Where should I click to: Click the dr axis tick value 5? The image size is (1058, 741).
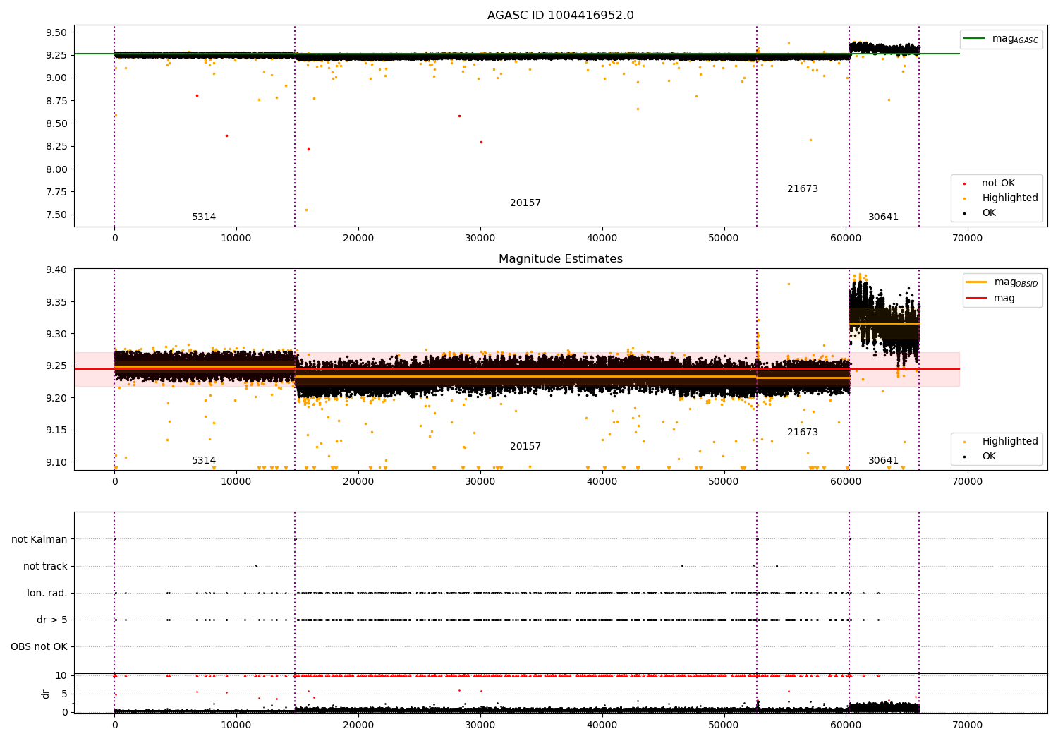click(65, 694)
